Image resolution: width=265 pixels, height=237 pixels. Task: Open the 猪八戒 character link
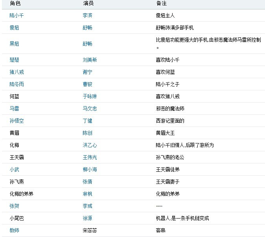[17, 72]
